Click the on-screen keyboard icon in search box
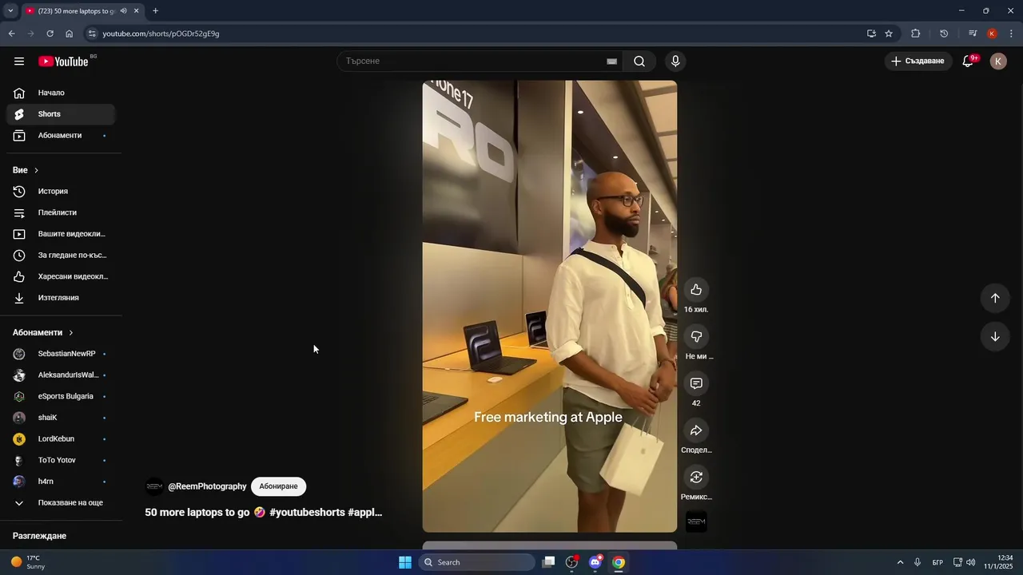Screen dimensions: 1023x575 coord(611,61)
